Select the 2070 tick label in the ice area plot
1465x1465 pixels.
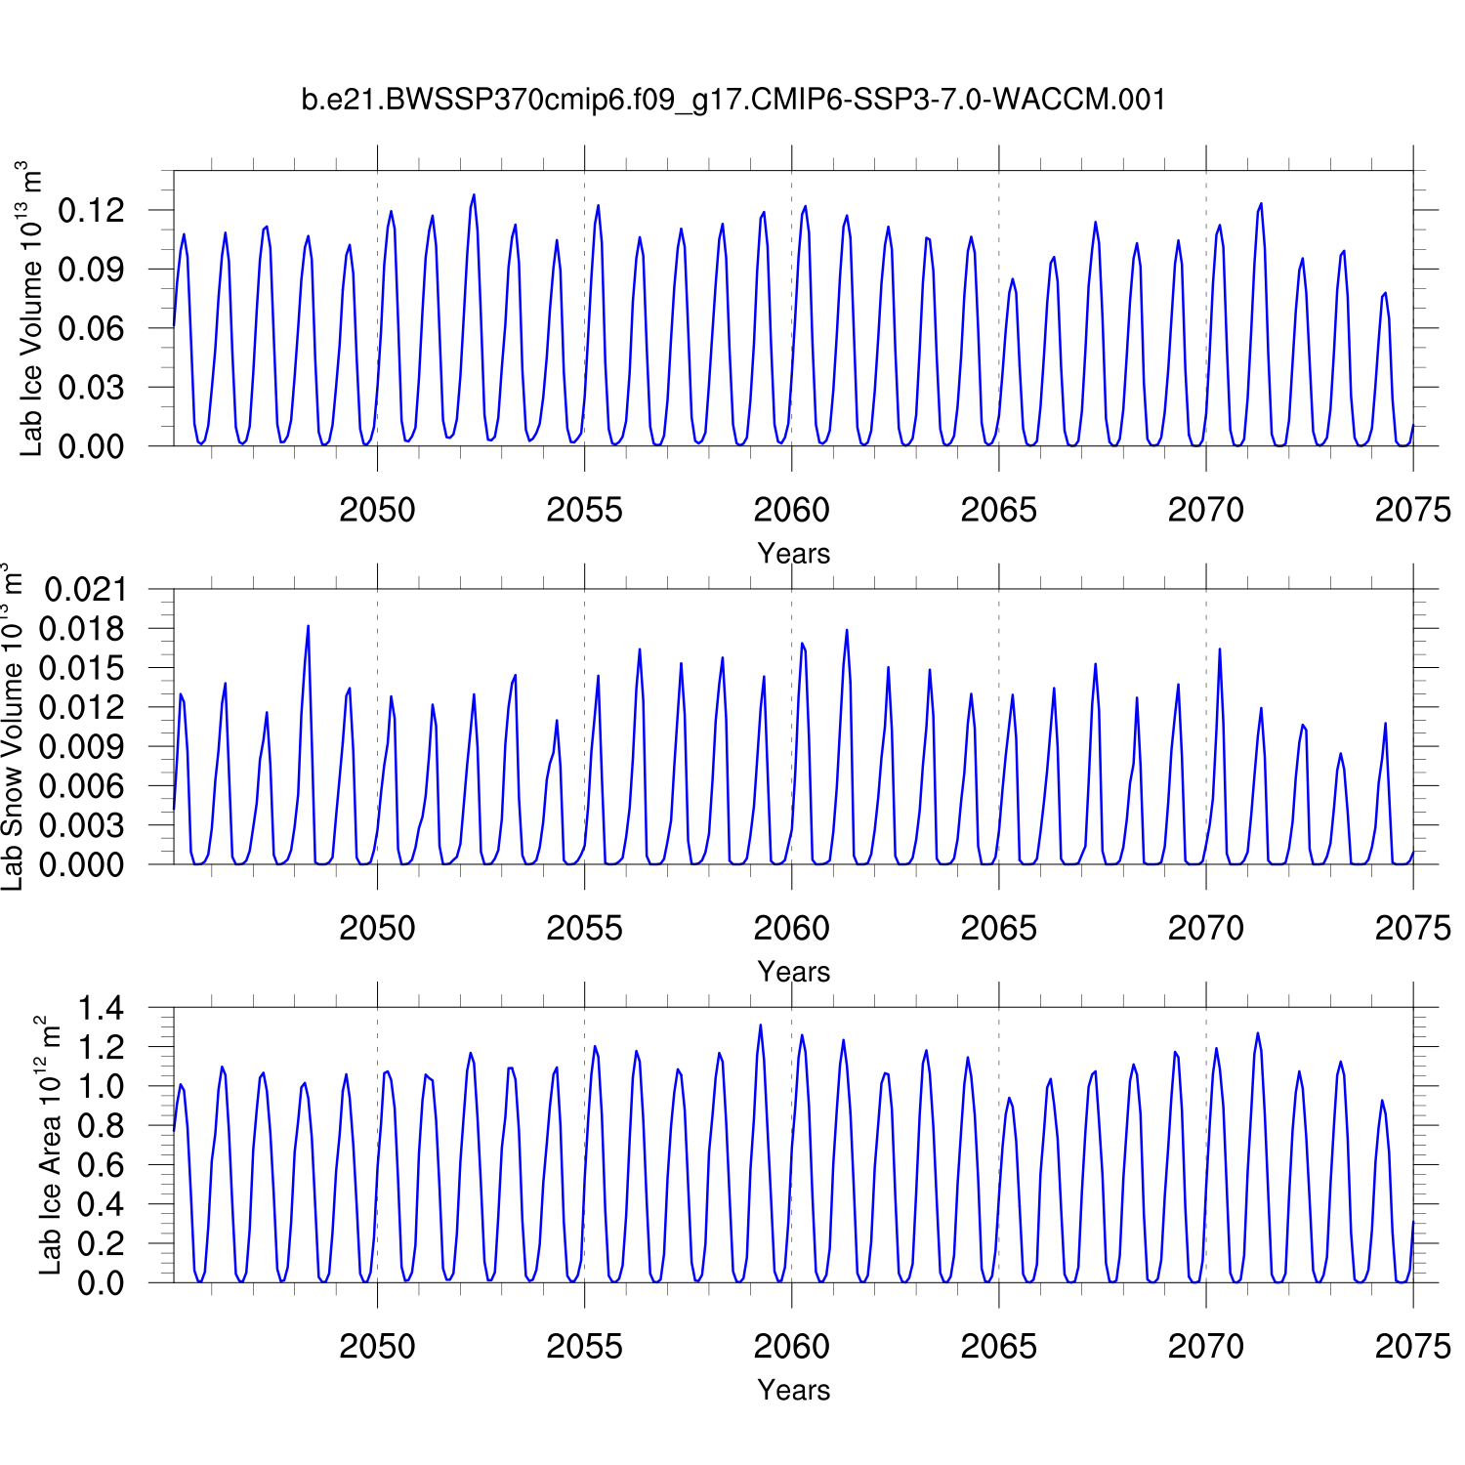[1205, 1347]
